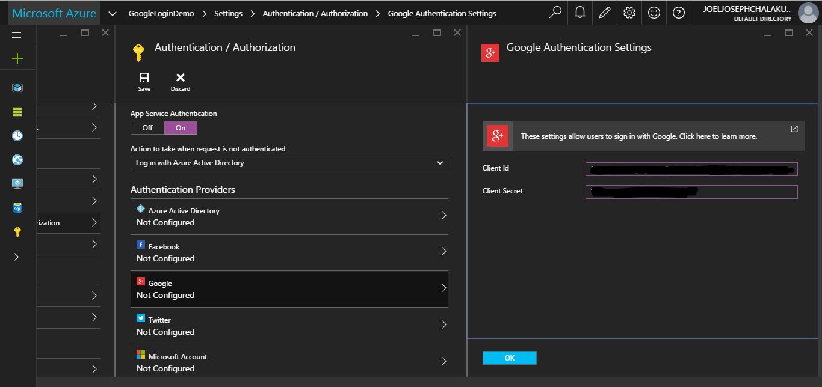Click the search magnifier in top bar
Screen dimensions: 822x387
(555, 12)
